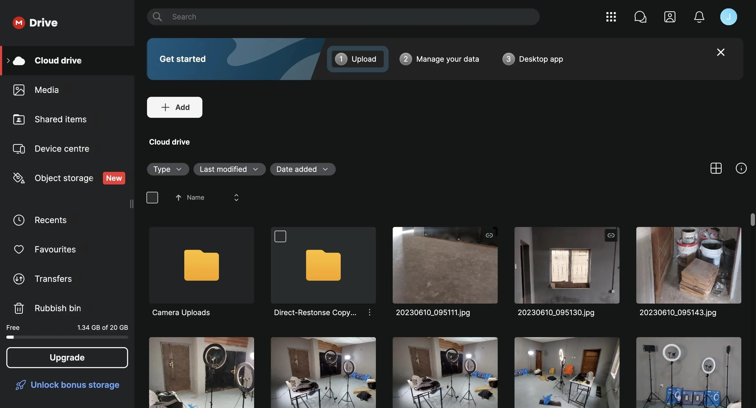Select the Direct-Restonse Copy folder checkbox

click(280, 236)
